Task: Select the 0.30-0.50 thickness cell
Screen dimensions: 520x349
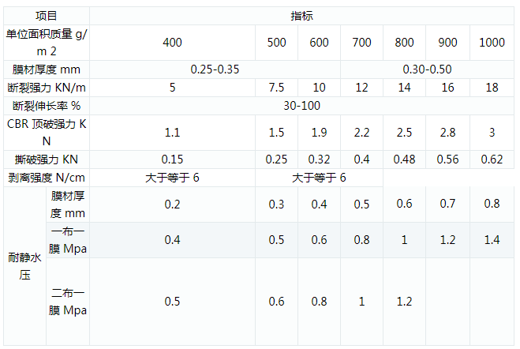Action: (427, 69)
